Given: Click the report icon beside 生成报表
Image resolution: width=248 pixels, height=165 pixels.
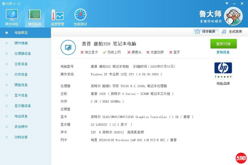Looking at the screenshot, I should click(x=224, y=32).
